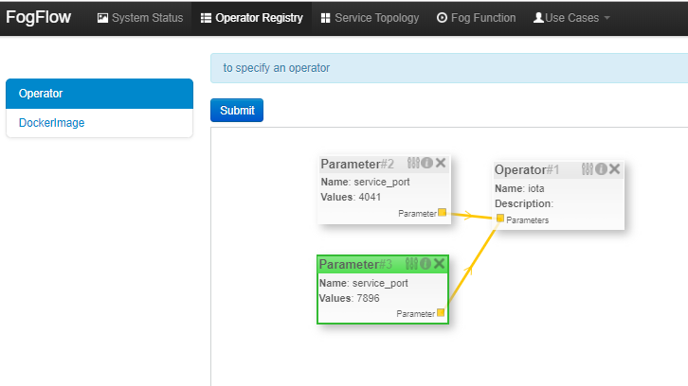Show info for Parameter#2 node
This screenshot has height=386, width=688.
point(426,164)
